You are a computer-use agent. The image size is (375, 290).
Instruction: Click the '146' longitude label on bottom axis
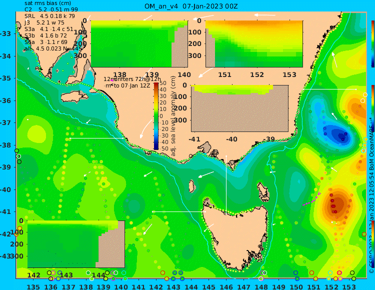point(226,286)
